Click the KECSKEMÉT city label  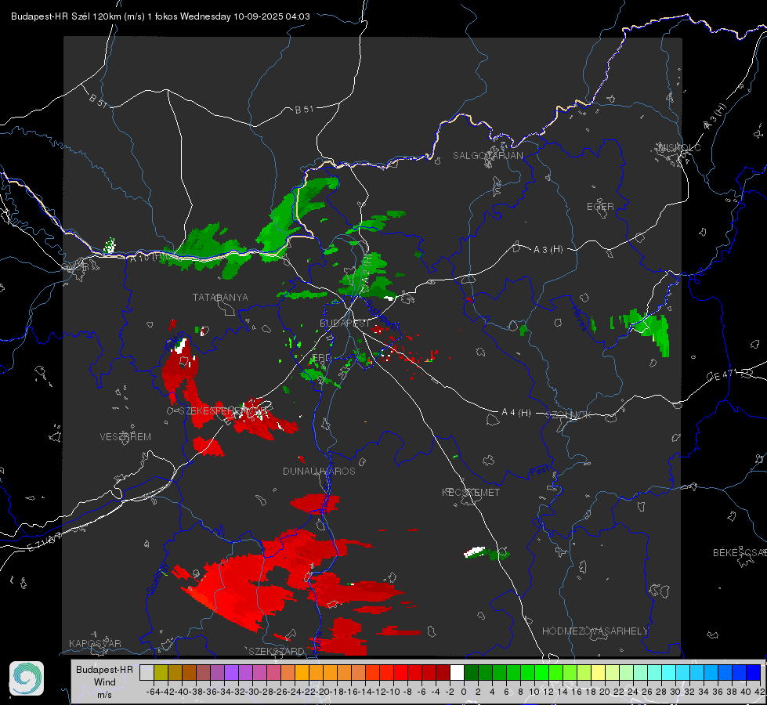click(471, 492)
